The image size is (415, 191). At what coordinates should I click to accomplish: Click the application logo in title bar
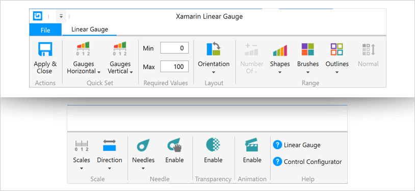(38, 16)
